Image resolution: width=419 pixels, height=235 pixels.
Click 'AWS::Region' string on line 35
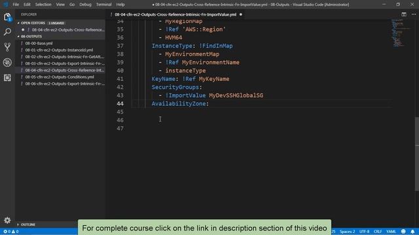(204, 29)
